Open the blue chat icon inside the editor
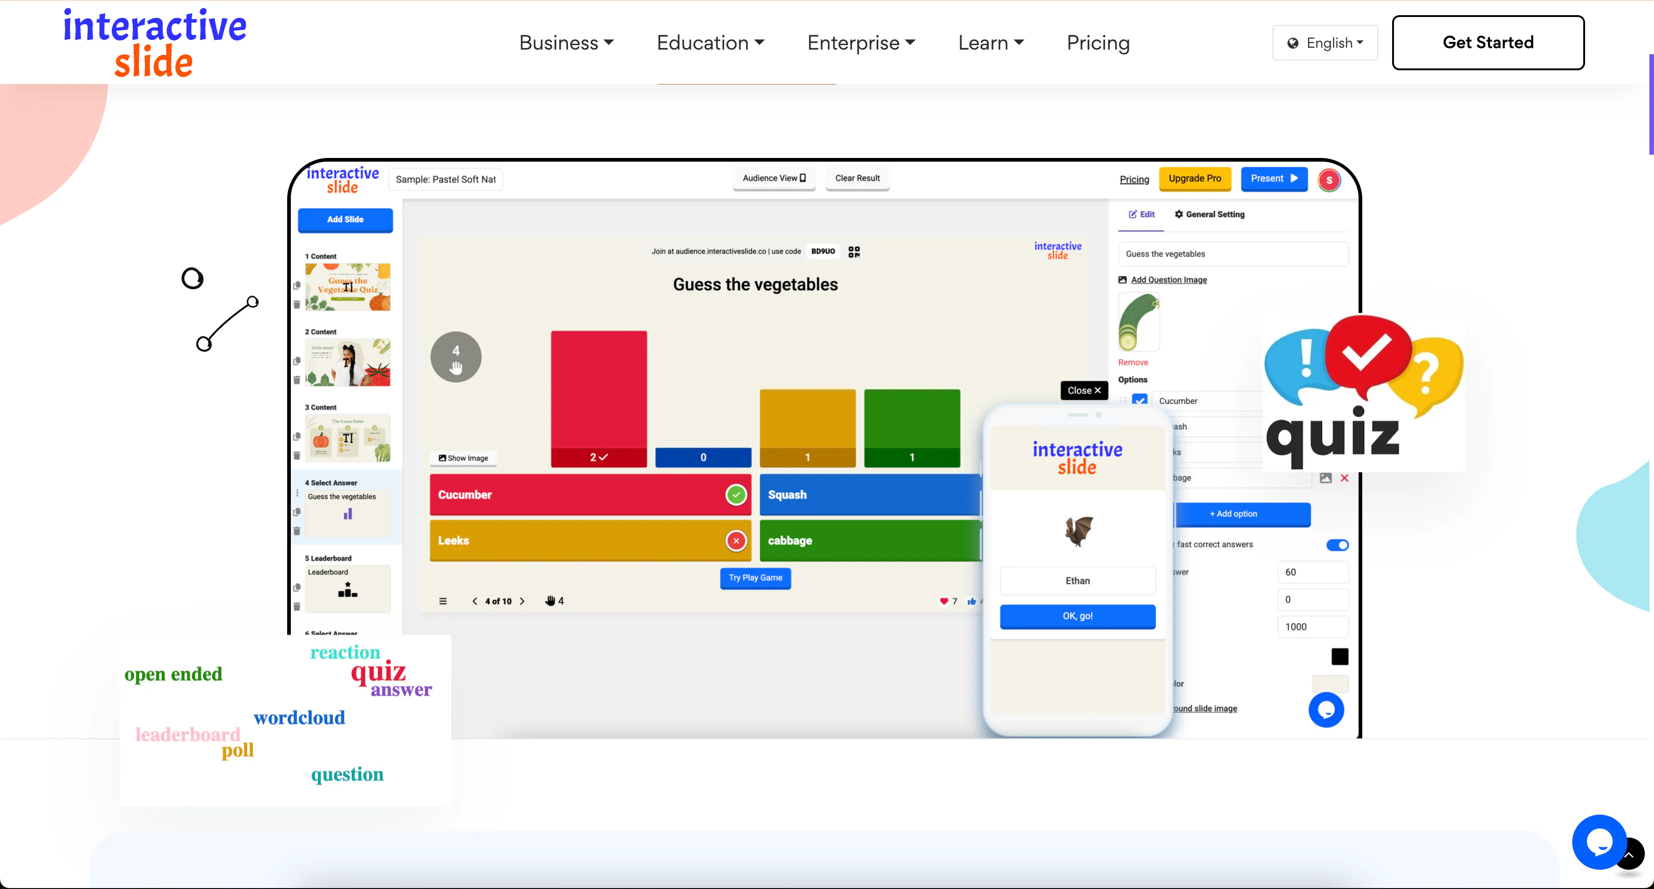This screenshot has width=1654, height=889. click(1326, 710)
